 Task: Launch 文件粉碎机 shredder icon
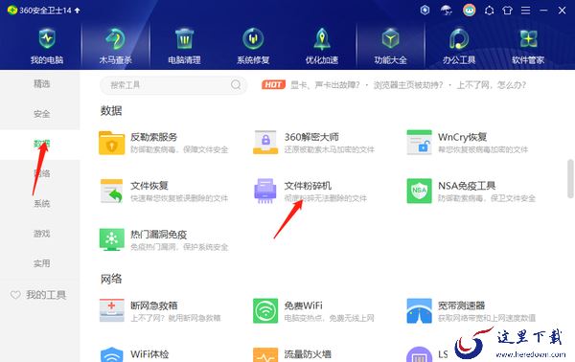coord(265,191)
